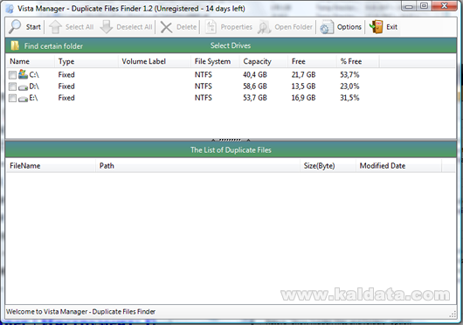Click the Properties label
Screen dimensions: 463x325
pos(237,27)
